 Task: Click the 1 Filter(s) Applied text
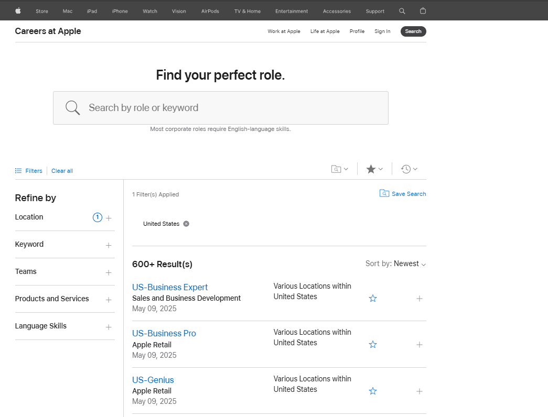pyautogui.click(x=156, y=194)
